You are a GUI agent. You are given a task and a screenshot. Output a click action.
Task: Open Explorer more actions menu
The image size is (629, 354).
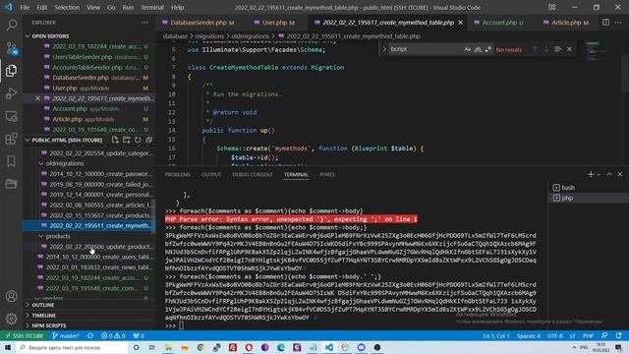click(x=144, y=23)
